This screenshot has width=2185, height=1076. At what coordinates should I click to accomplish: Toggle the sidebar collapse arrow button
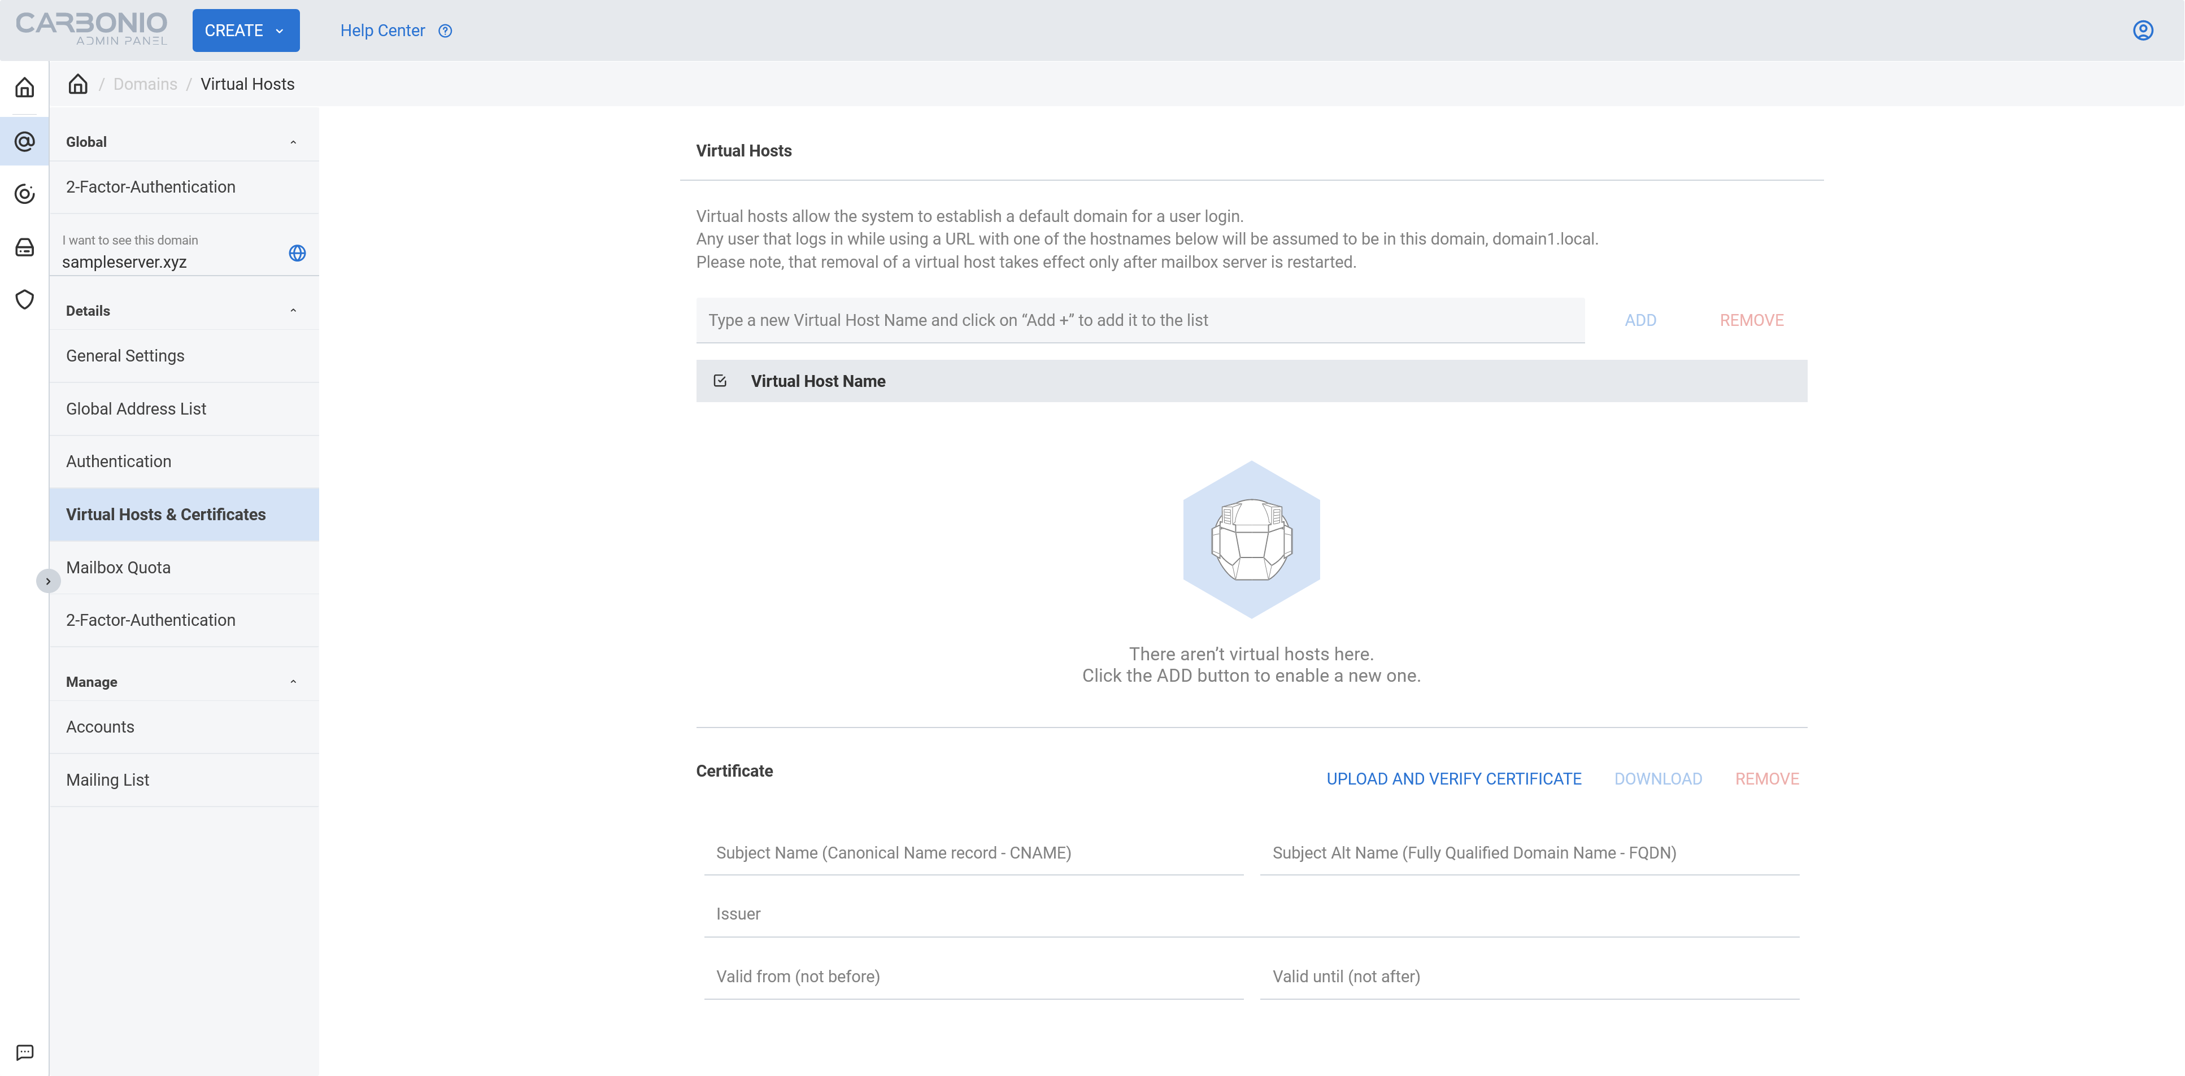pos(46,581)
